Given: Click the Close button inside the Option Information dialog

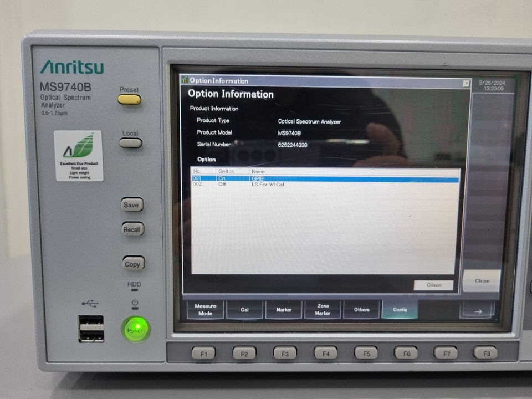Looking at the screenshot, I should pos(433,285).
